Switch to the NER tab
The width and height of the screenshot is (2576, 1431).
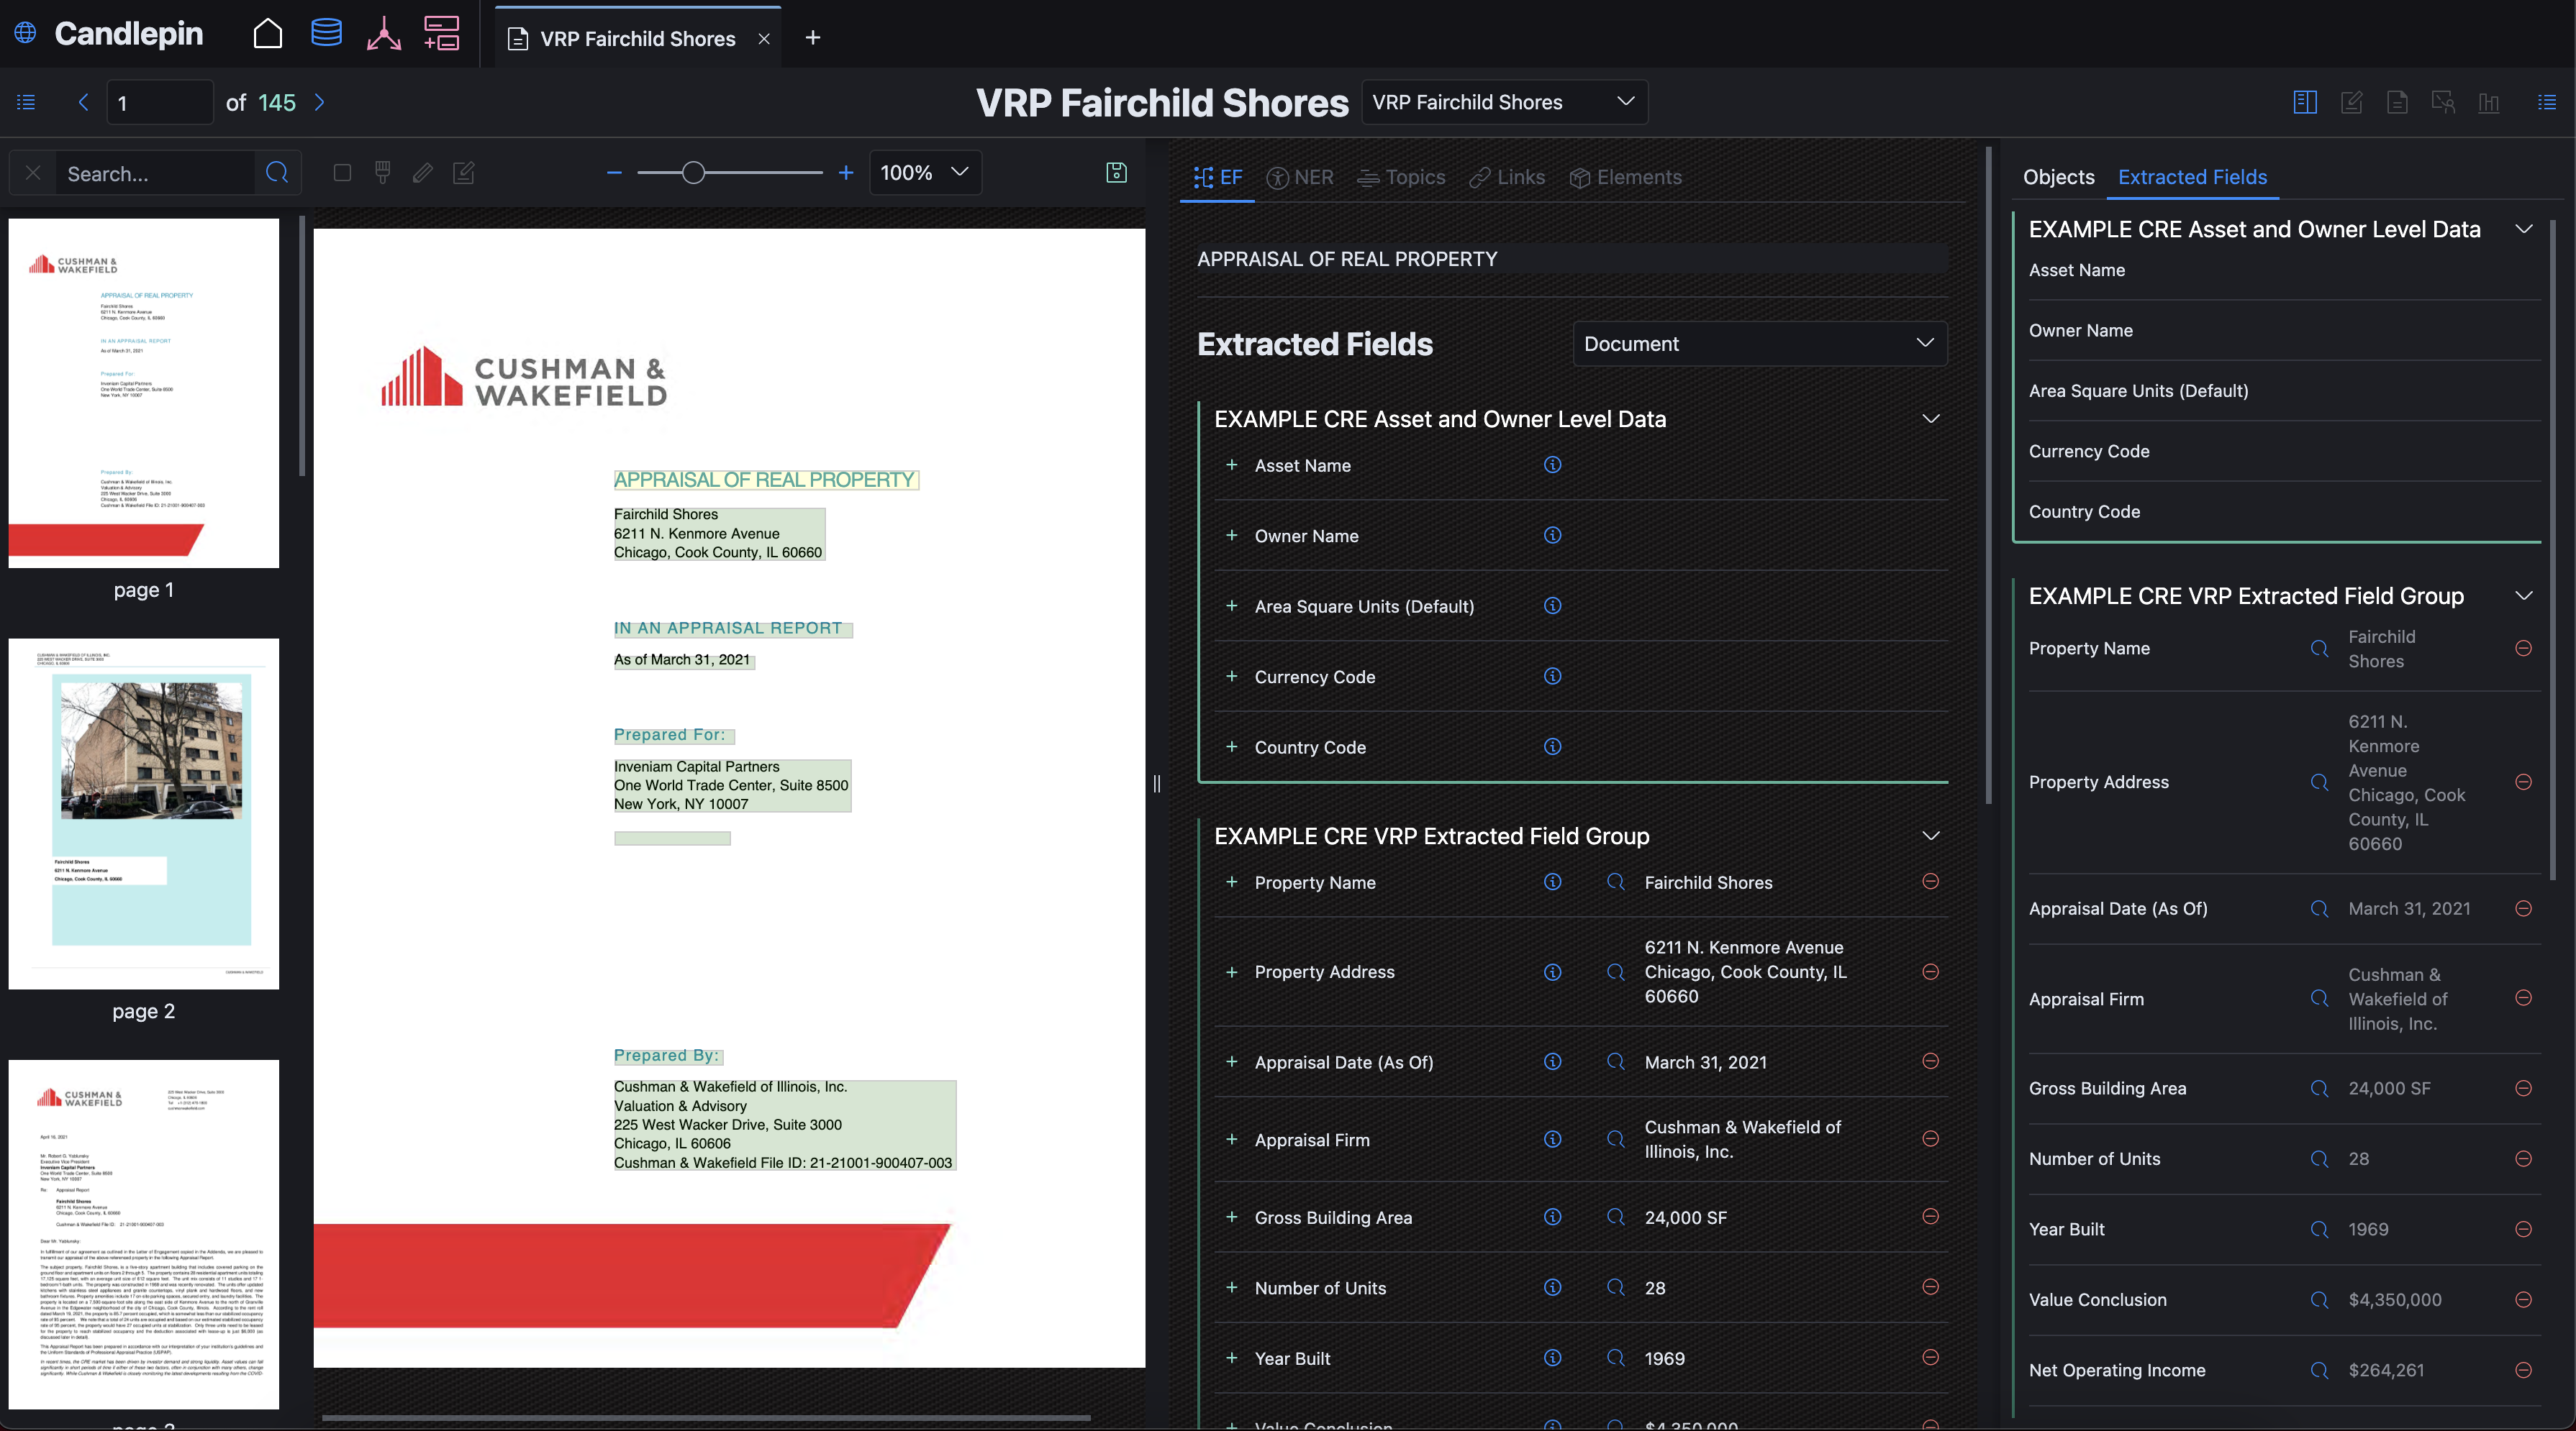[1299, 177]
